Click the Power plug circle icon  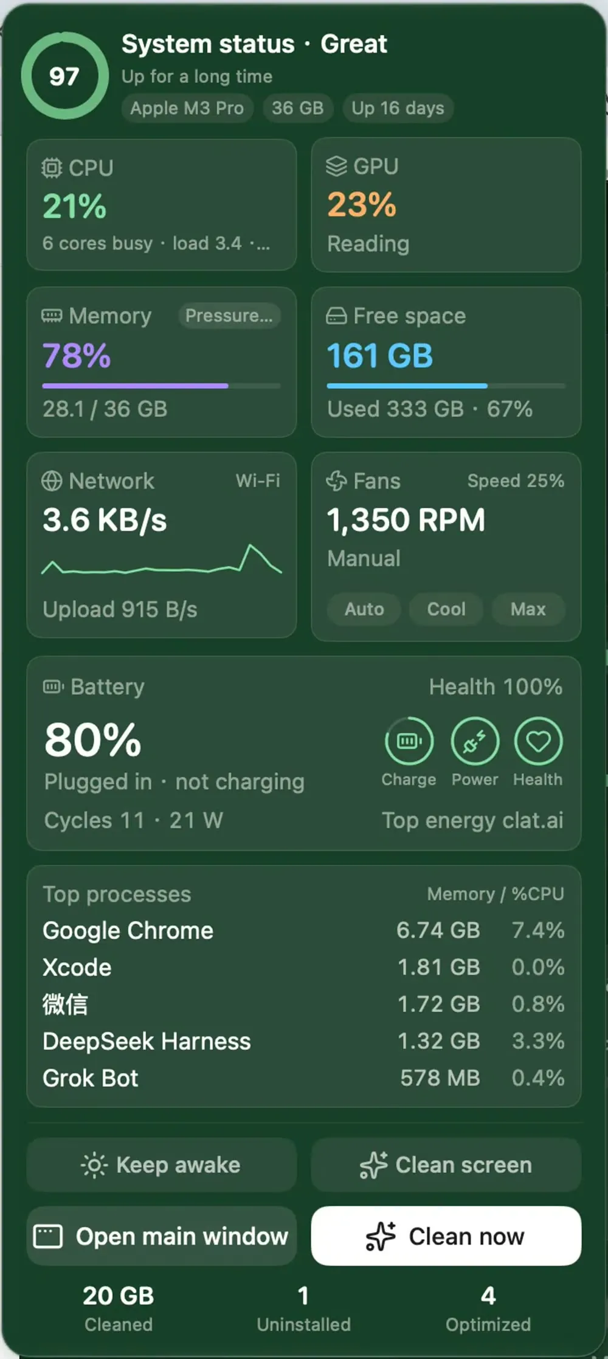click(x=475, y=741)
